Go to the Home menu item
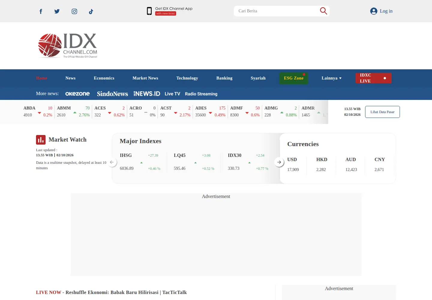The image size is (432, 300). 42,78
